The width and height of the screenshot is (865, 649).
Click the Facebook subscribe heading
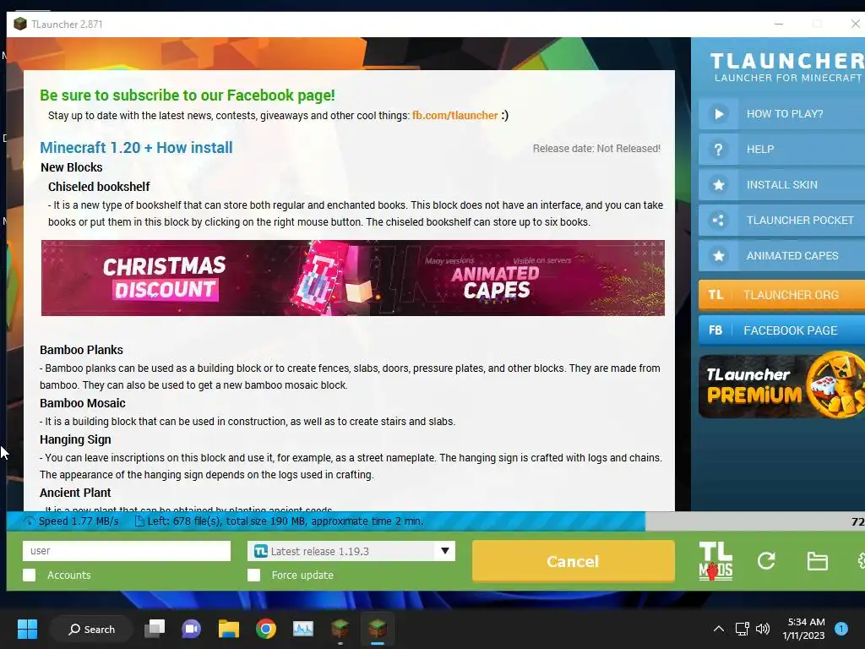[187, 95]
